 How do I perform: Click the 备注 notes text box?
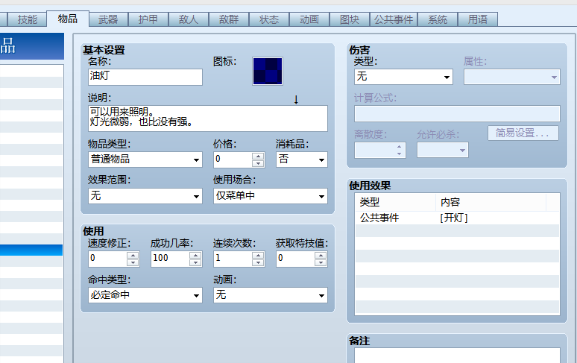(457, 356)
